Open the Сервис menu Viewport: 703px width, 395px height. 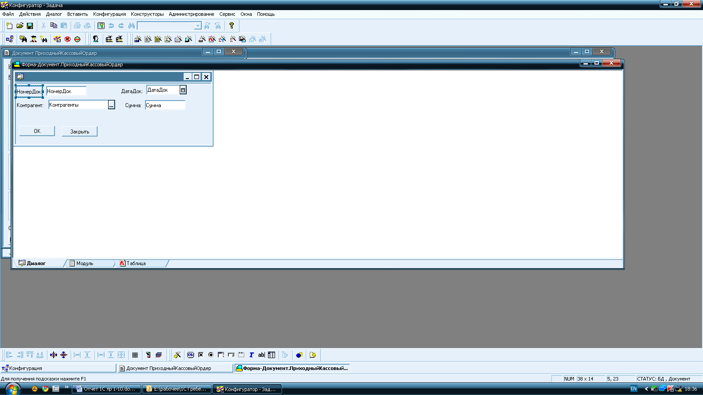click(227, 14)
